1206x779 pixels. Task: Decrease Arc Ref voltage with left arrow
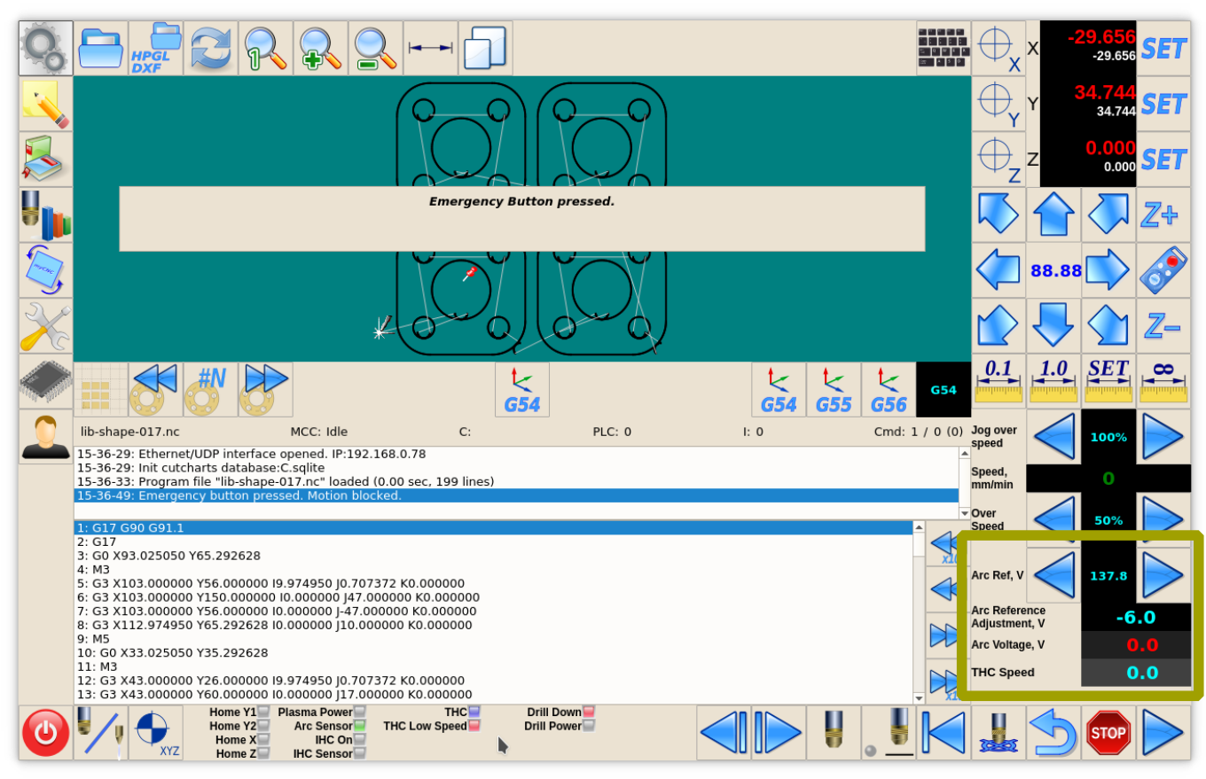tap(1053, 575)
